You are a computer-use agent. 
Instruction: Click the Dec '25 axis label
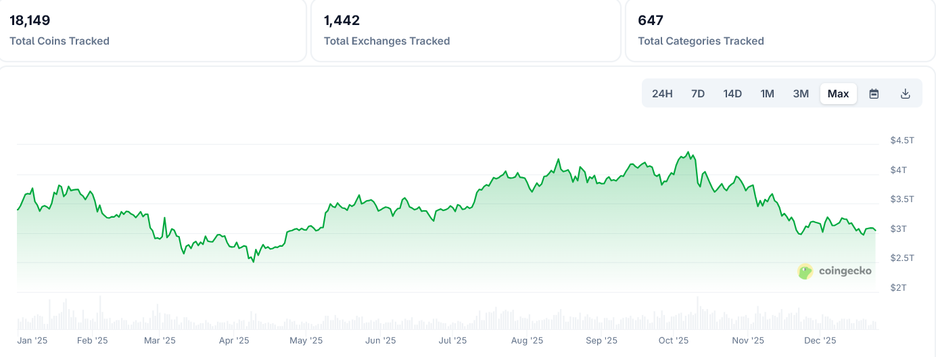click(x=820, y=340)
